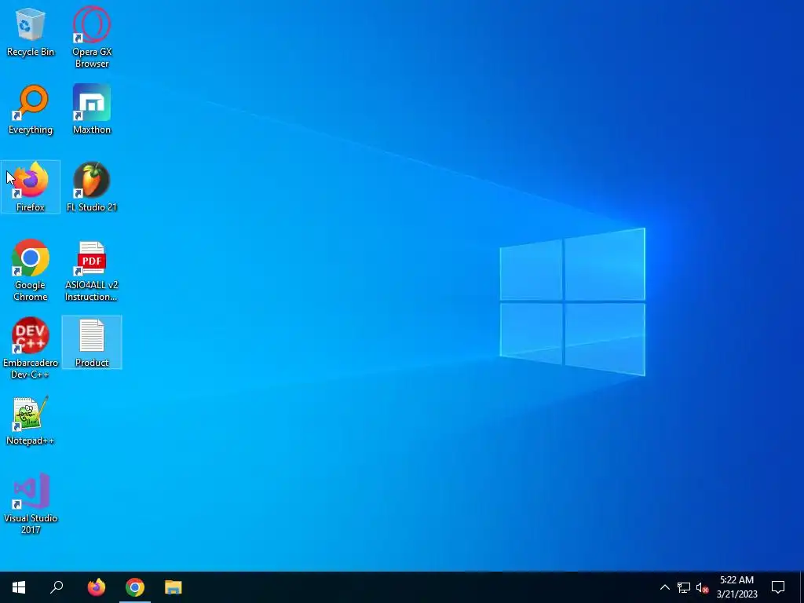Click the muted volume tray icon

tap(702, 587)
